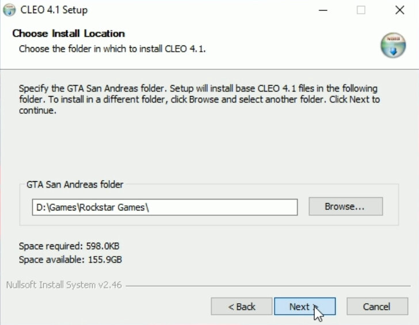Click the Space available 155.9GB text
The width and height of the screenshot is (419, 325).
tap(70, 259)
